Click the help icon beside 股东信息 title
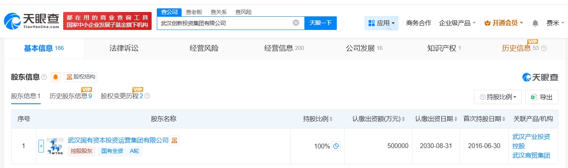568x168 pixels. (44, 77)
